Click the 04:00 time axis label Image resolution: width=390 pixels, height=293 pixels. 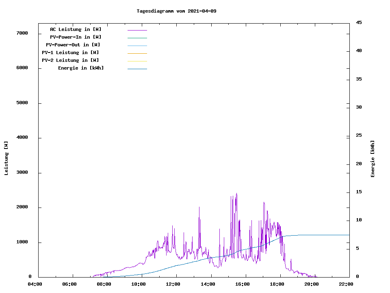pos(35,284)
